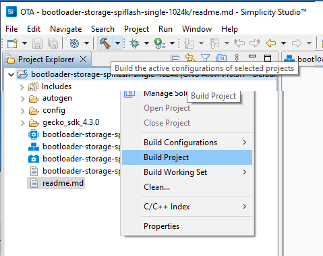323x256 pixels.
Task: Click the Forward navigation arrow icon
Action: click(x=297, y=43)
